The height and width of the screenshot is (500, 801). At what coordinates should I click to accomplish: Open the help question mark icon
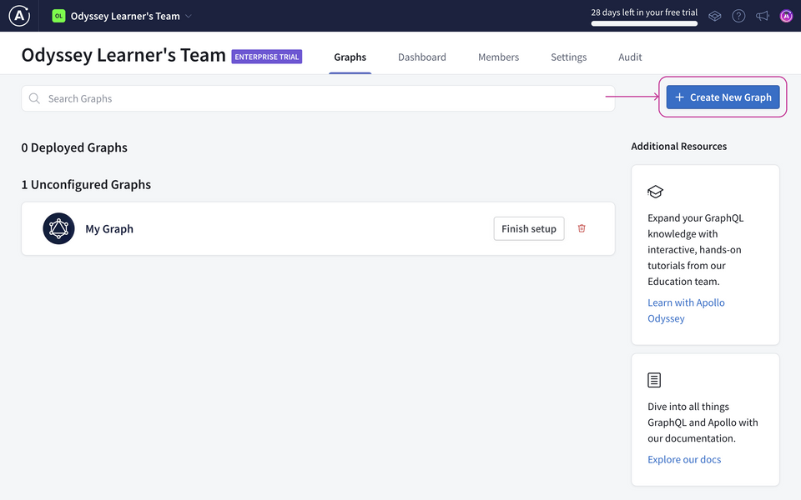(738, 17)
